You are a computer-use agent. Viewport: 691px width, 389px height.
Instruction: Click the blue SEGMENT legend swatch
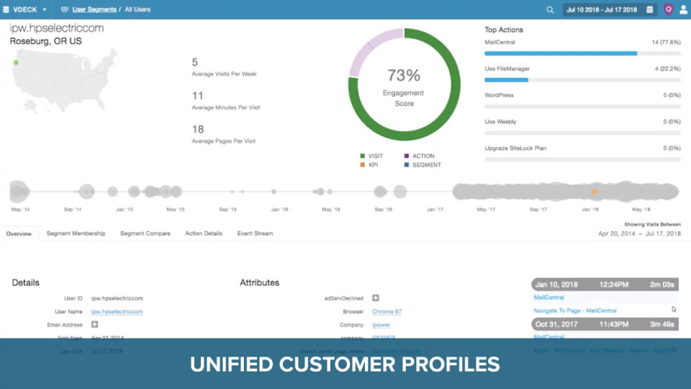coord(407,164)
